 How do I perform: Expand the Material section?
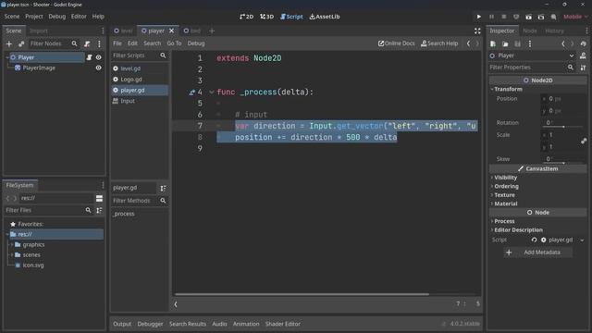[506, 203]
